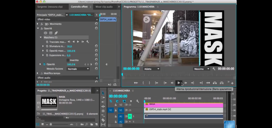Mark In point in Program monitor

point(143,83)
